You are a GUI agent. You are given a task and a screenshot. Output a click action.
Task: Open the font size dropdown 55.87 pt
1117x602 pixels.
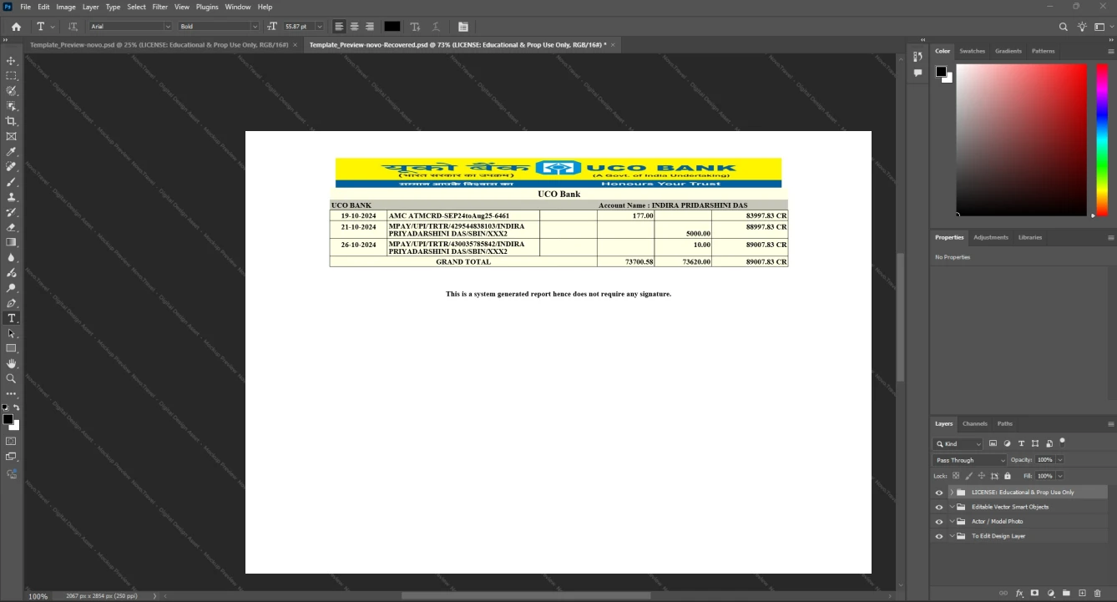pos(304,27)
